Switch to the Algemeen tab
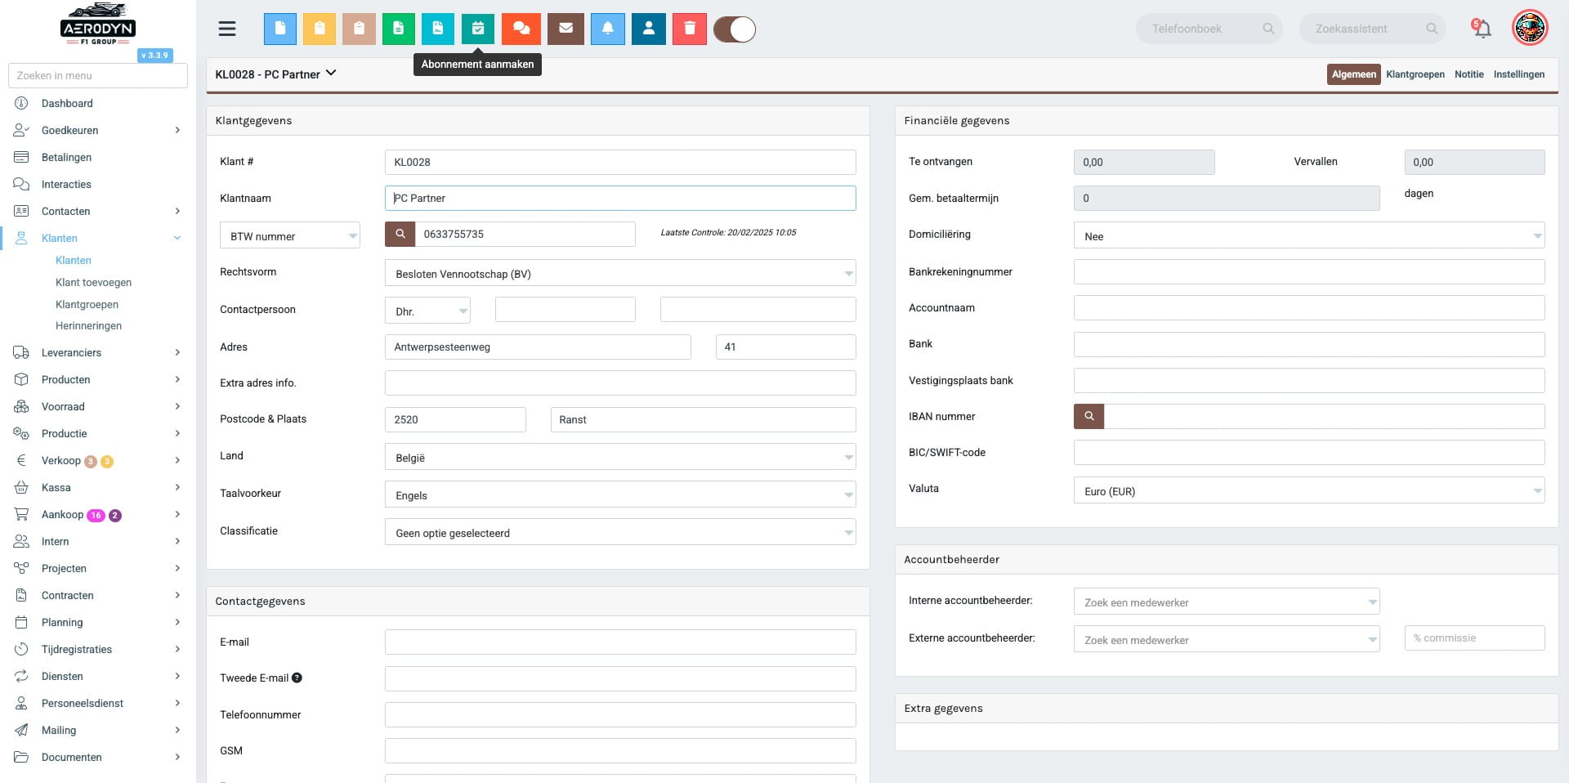 1353,74
